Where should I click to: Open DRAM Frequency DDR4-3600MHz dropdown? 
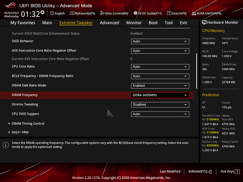[x=160, y=95]
